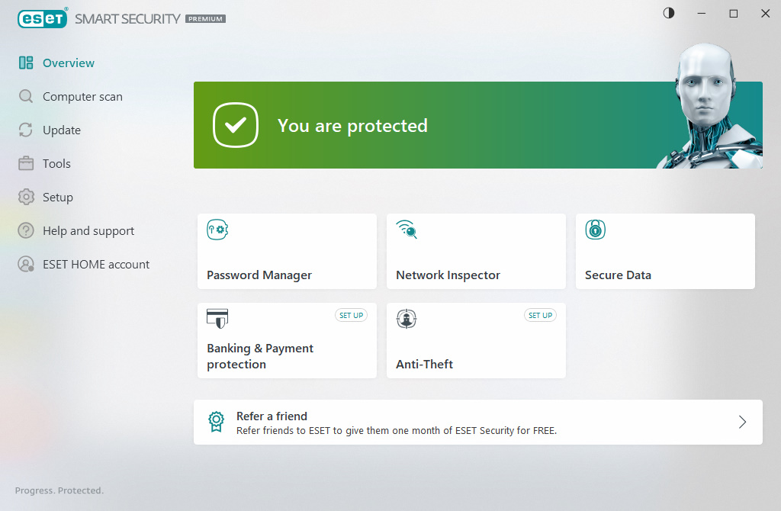Open the ESET HOME account icon

tap(26, 264)
